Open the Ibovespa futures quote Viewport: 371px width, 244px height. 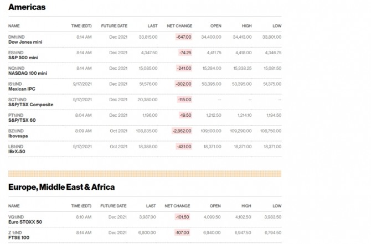tap(19, 136)
